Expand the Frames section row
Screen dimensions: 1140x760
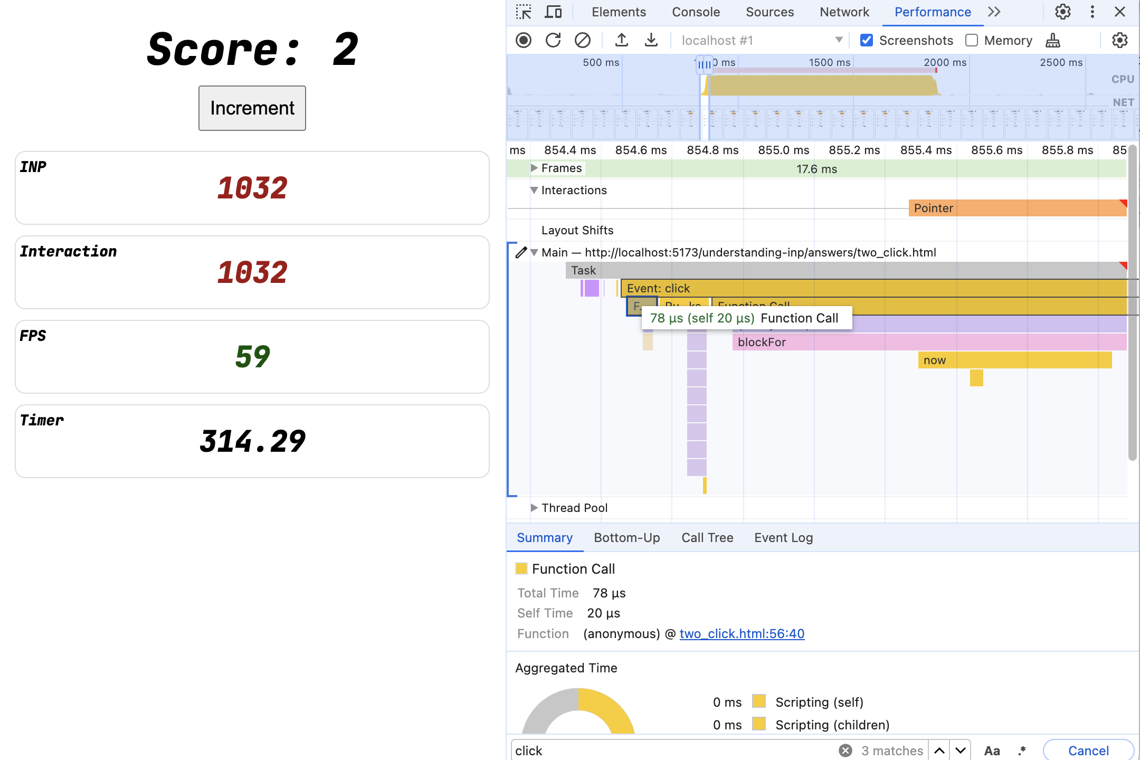click(535, 168)
